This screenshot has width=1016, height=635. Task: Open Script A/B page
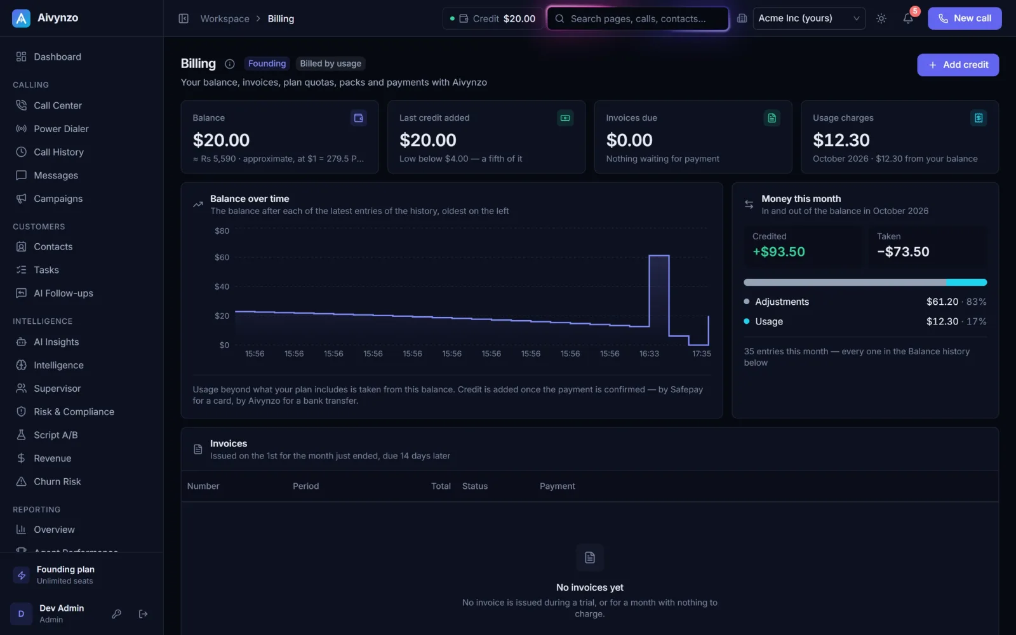click(x=81, y=435)
